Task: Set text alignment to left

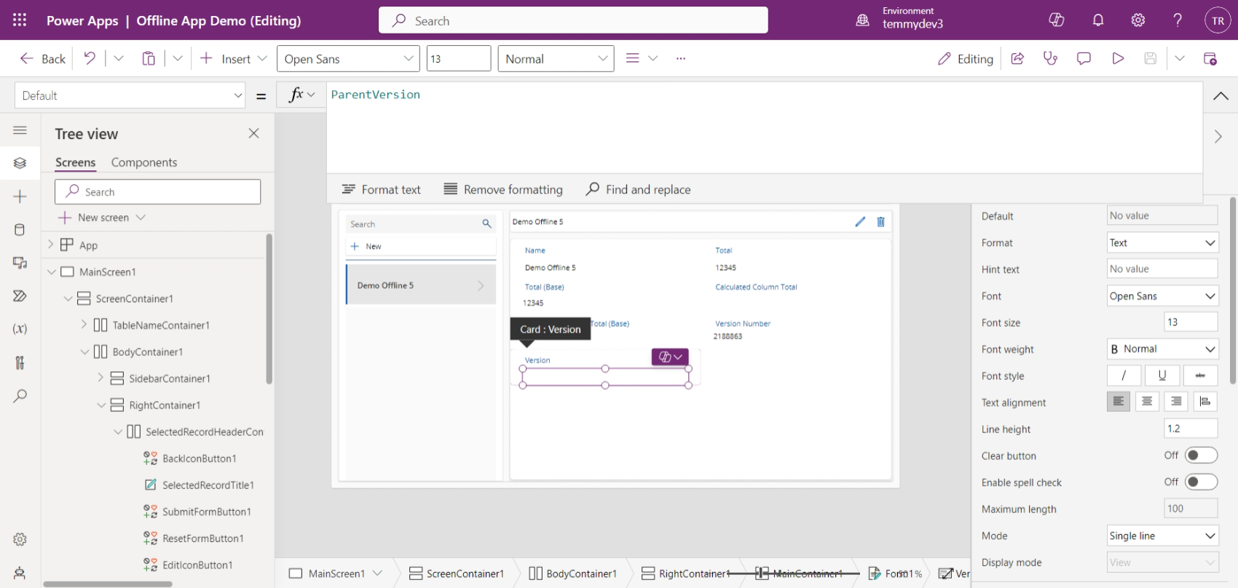Action: (x=1119, y=402)
